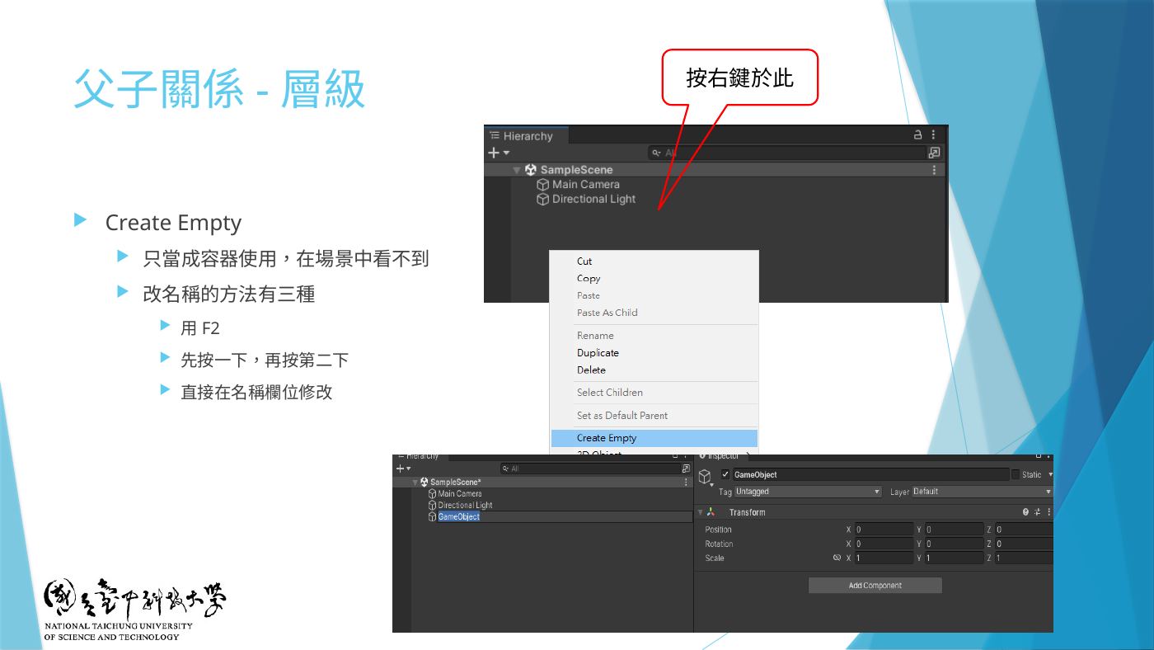
Task: Open the Tag Untagged dropdown
Action: coord(808,492)
